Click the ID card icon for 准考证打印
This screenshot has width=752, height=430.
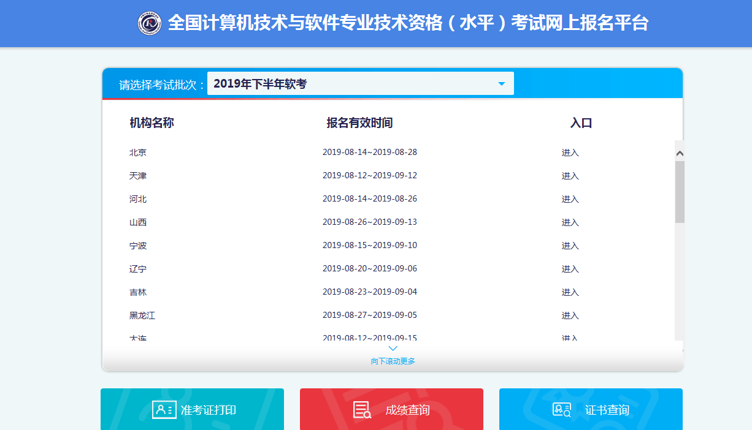164,410
